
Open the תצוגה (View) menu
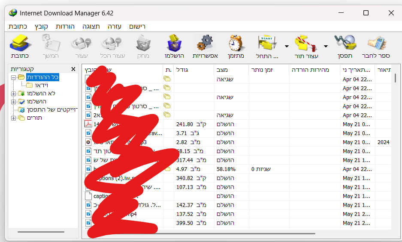(x=91, y=27)
